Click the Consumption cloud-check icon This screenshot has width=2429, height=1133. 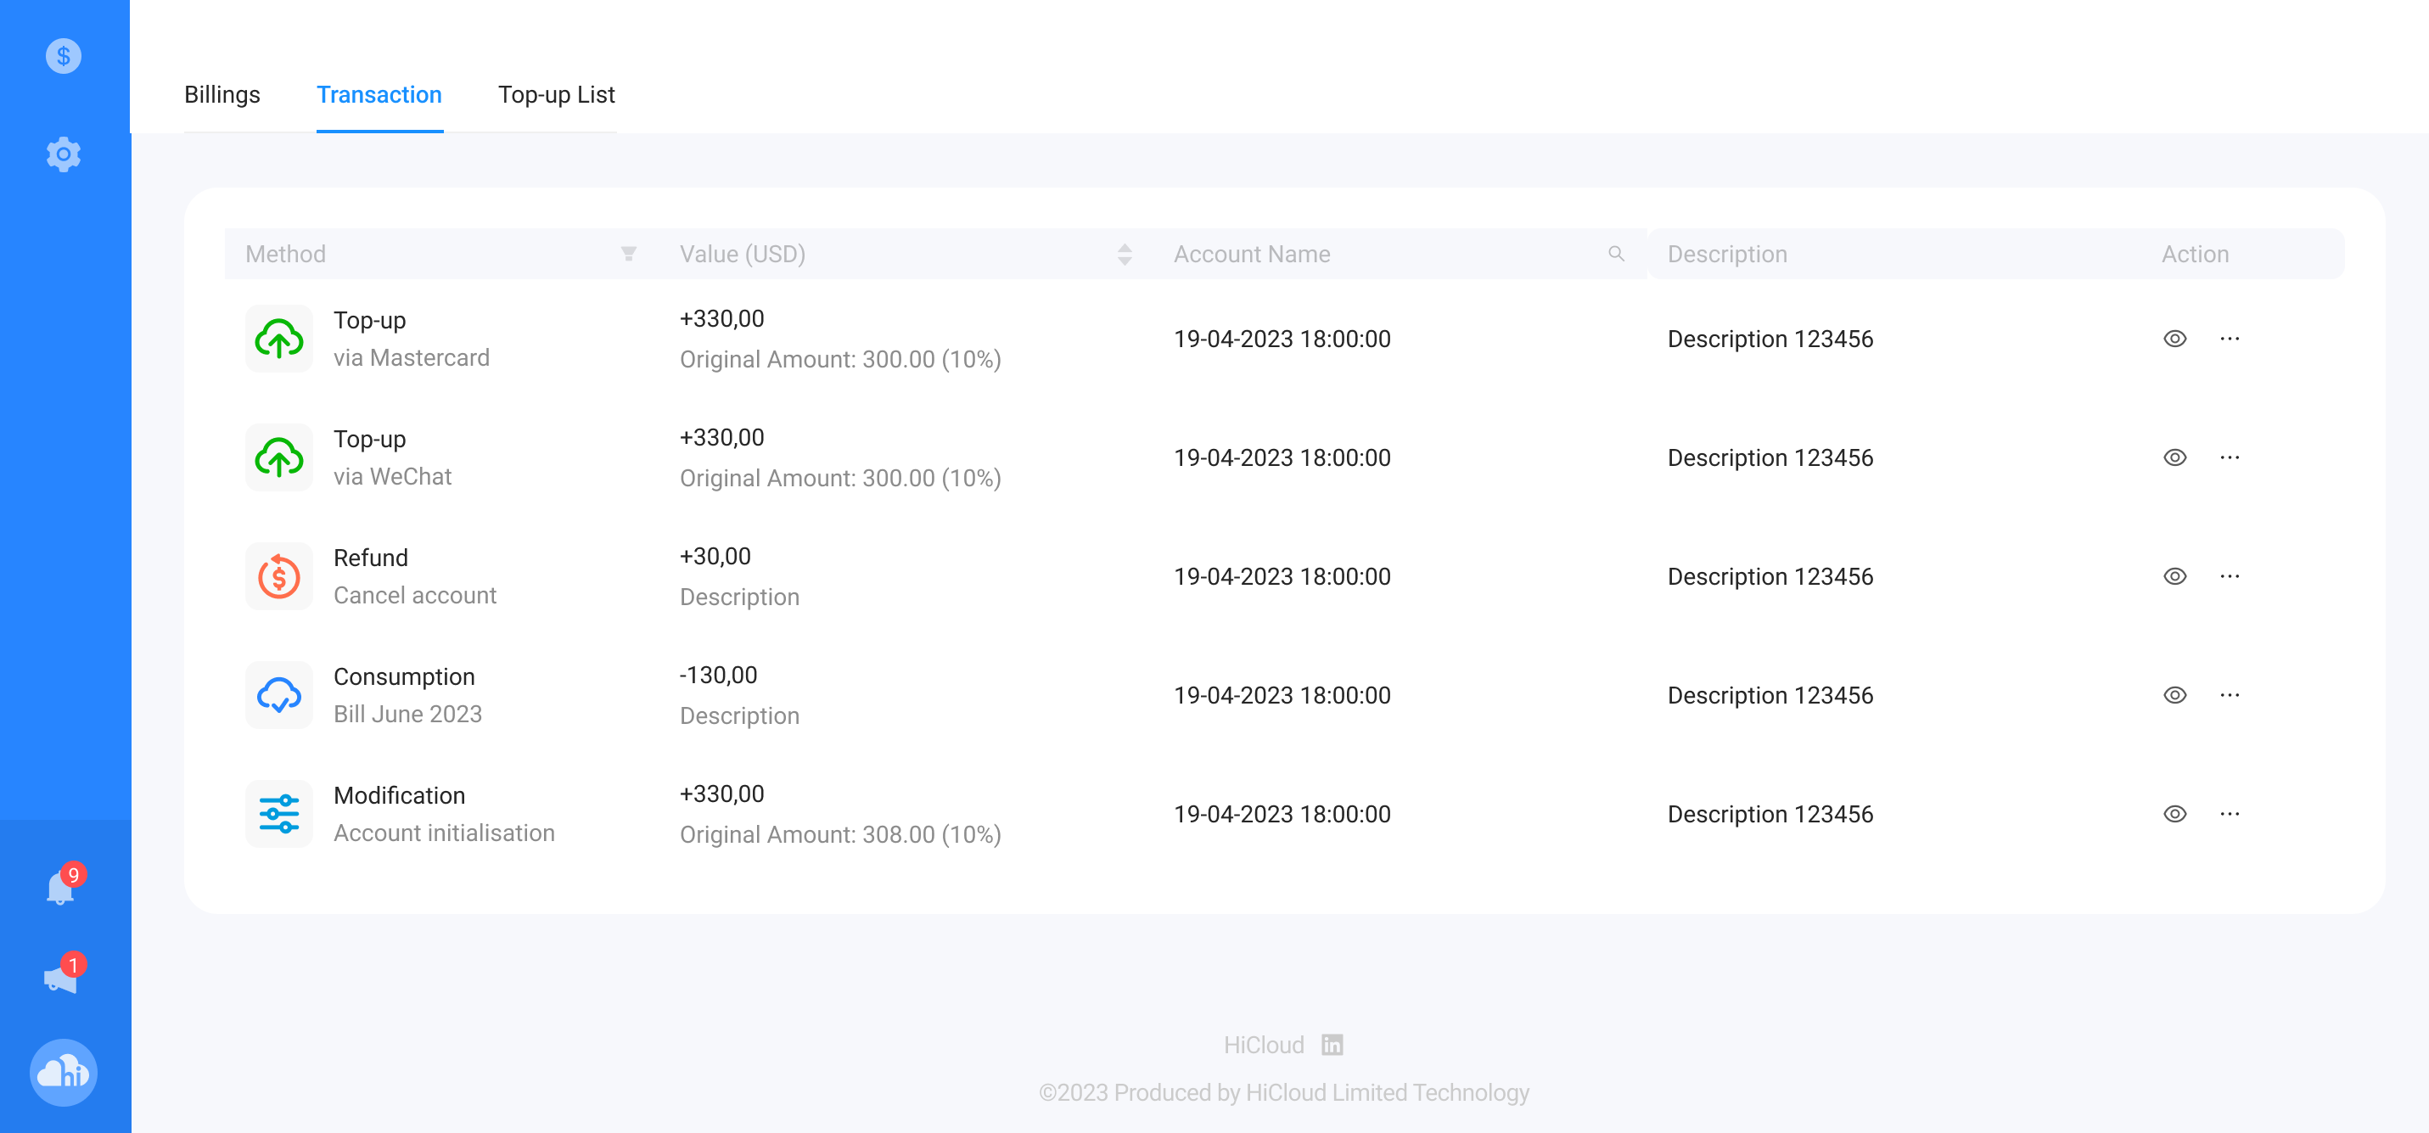(x=279, y=695)
